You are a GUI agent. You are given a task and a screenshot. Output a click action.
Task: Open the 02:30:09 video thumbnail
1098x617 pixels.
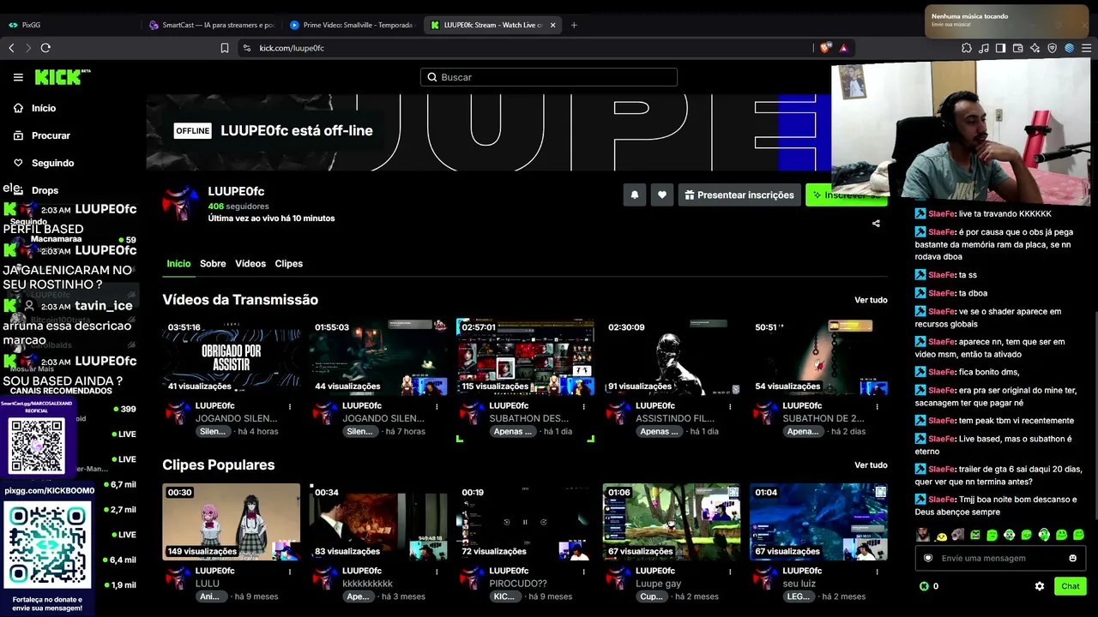click(673, 357)
